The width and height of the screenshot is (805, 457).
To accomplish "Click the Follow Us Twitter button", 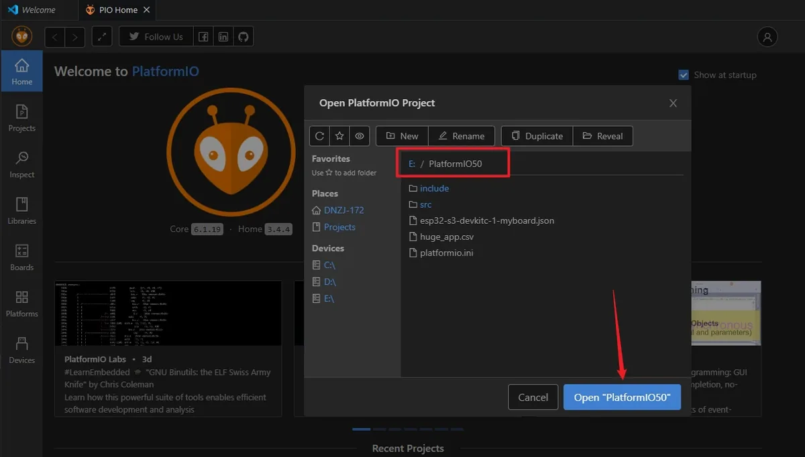I will pos(156,37).
